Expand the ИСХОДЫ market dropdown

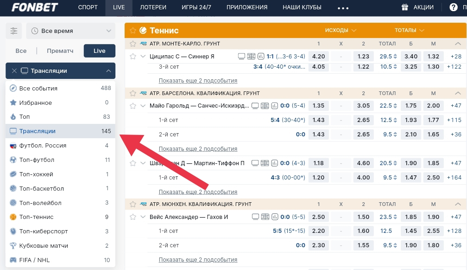[x=341, y=31]
